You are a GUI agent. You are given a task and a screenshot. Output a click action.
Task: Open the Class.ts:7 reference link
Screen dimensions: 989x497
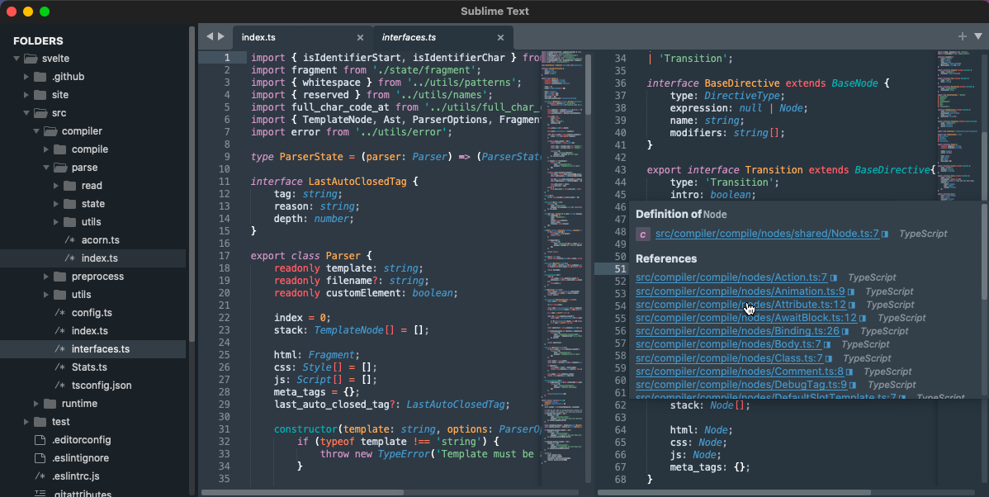coord(729,358)
